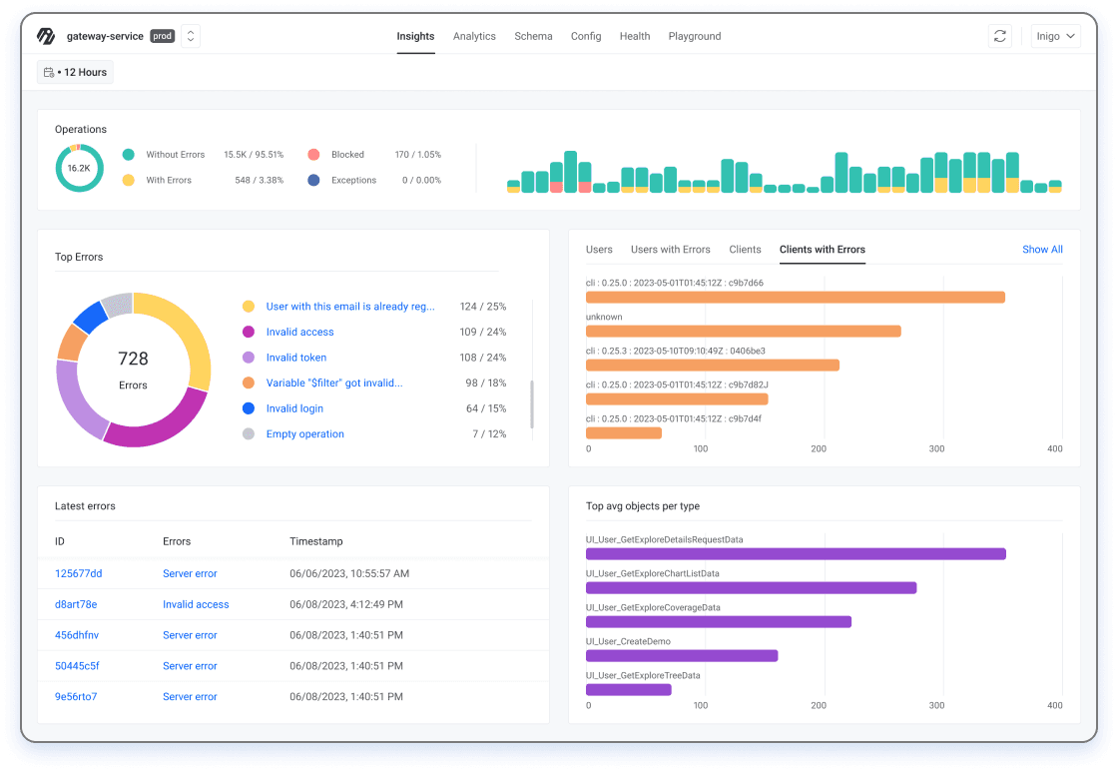The height and width of the screenshot is (771, 1118).
Task: Click timestamp '06/08/2023, 4:12:49 PM'
Action: [x=345, y=605]
